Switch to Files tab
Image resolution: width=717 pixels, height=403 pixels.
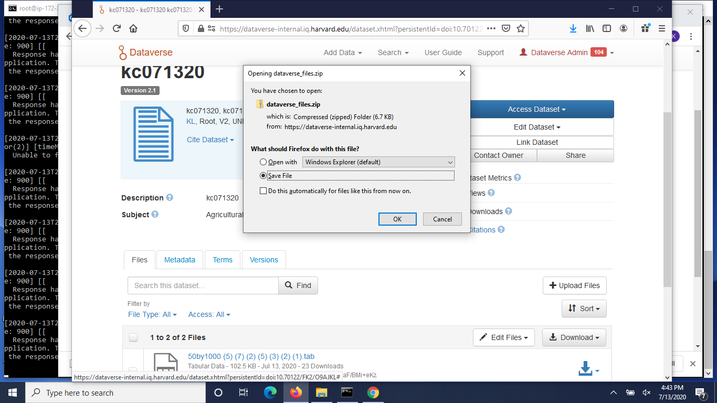tap(140, 260)
